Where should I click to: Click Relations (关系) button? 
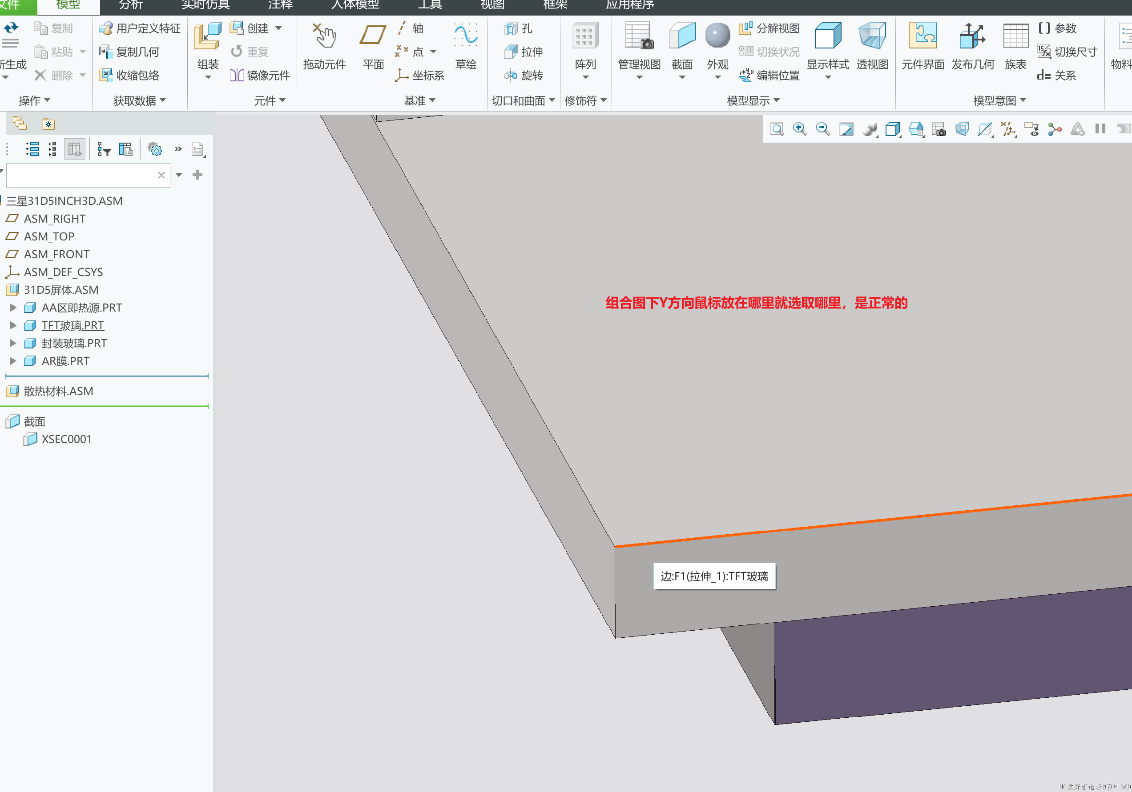(1056, 76)
